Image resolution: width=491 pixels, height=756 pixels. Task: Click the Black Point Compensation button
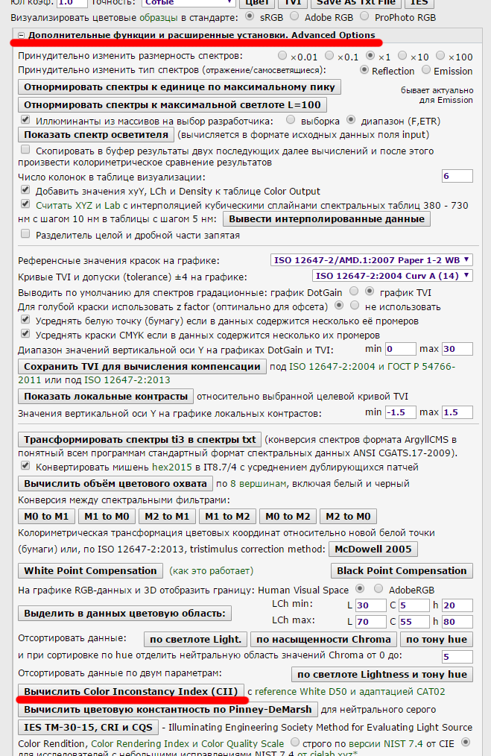coord(402,571)
